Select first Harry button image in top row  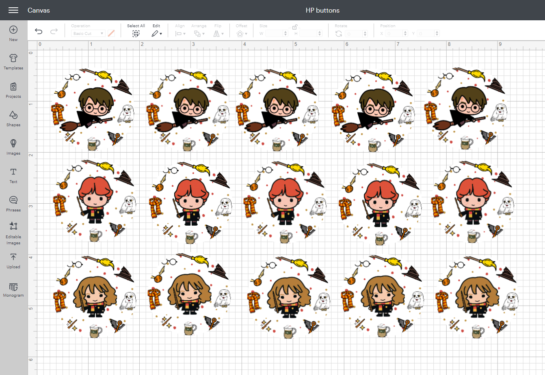(x=93, y=110)
